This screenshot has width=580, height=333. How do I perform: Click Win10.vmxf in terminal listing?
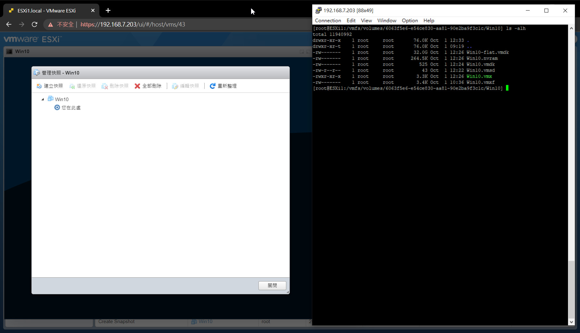click(480, 83)
